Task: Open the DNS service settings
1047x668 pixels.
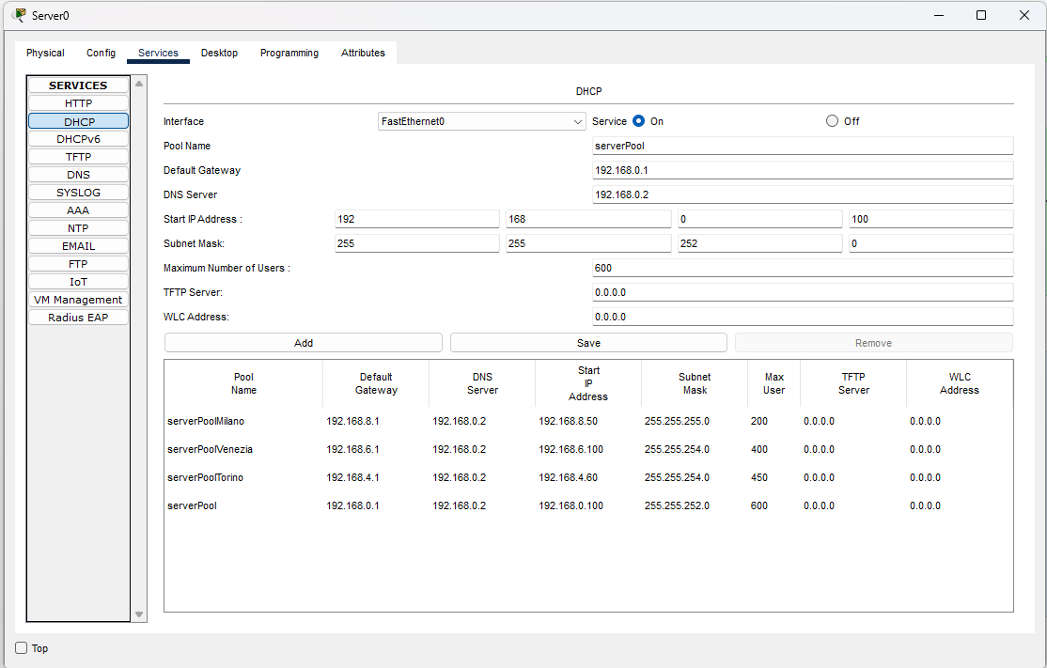Action: click(78, 174)
